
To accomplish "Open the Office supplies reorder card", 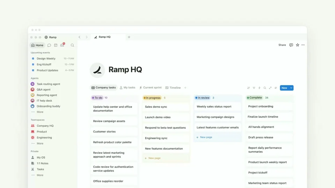I will tap(114, 181).
